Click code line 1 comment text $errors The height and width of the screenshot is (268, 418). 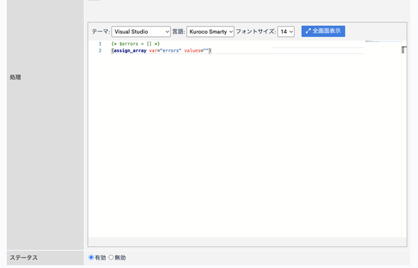(129, 43)
